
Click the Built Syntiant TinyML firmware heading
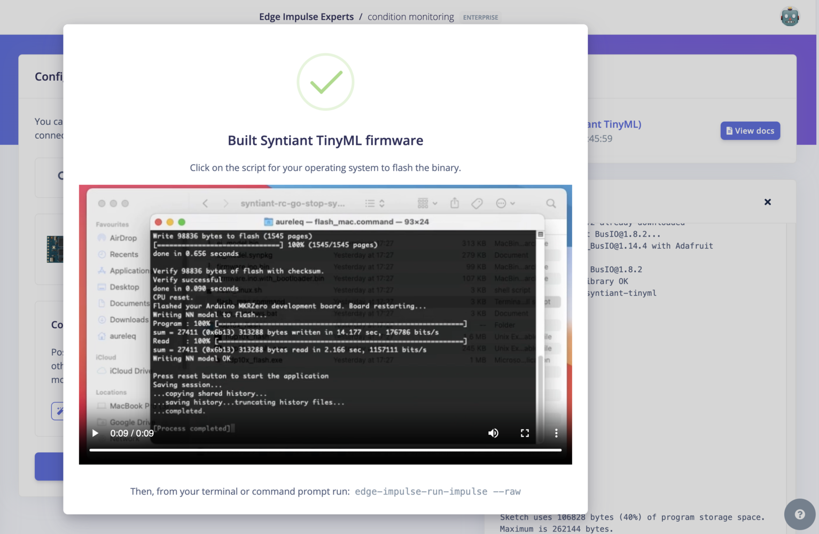[325, 140]
